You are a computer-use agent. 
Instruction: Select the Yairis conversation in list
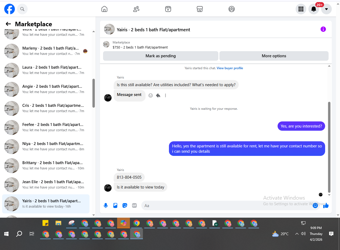[x=46, y=204]
